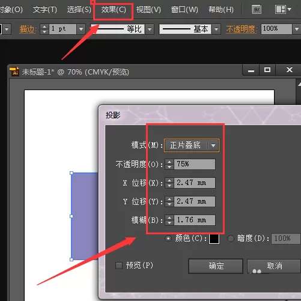Minimize the 未标题-1 document window
Viewport: 301px width, 301px height.
(251, 70)
